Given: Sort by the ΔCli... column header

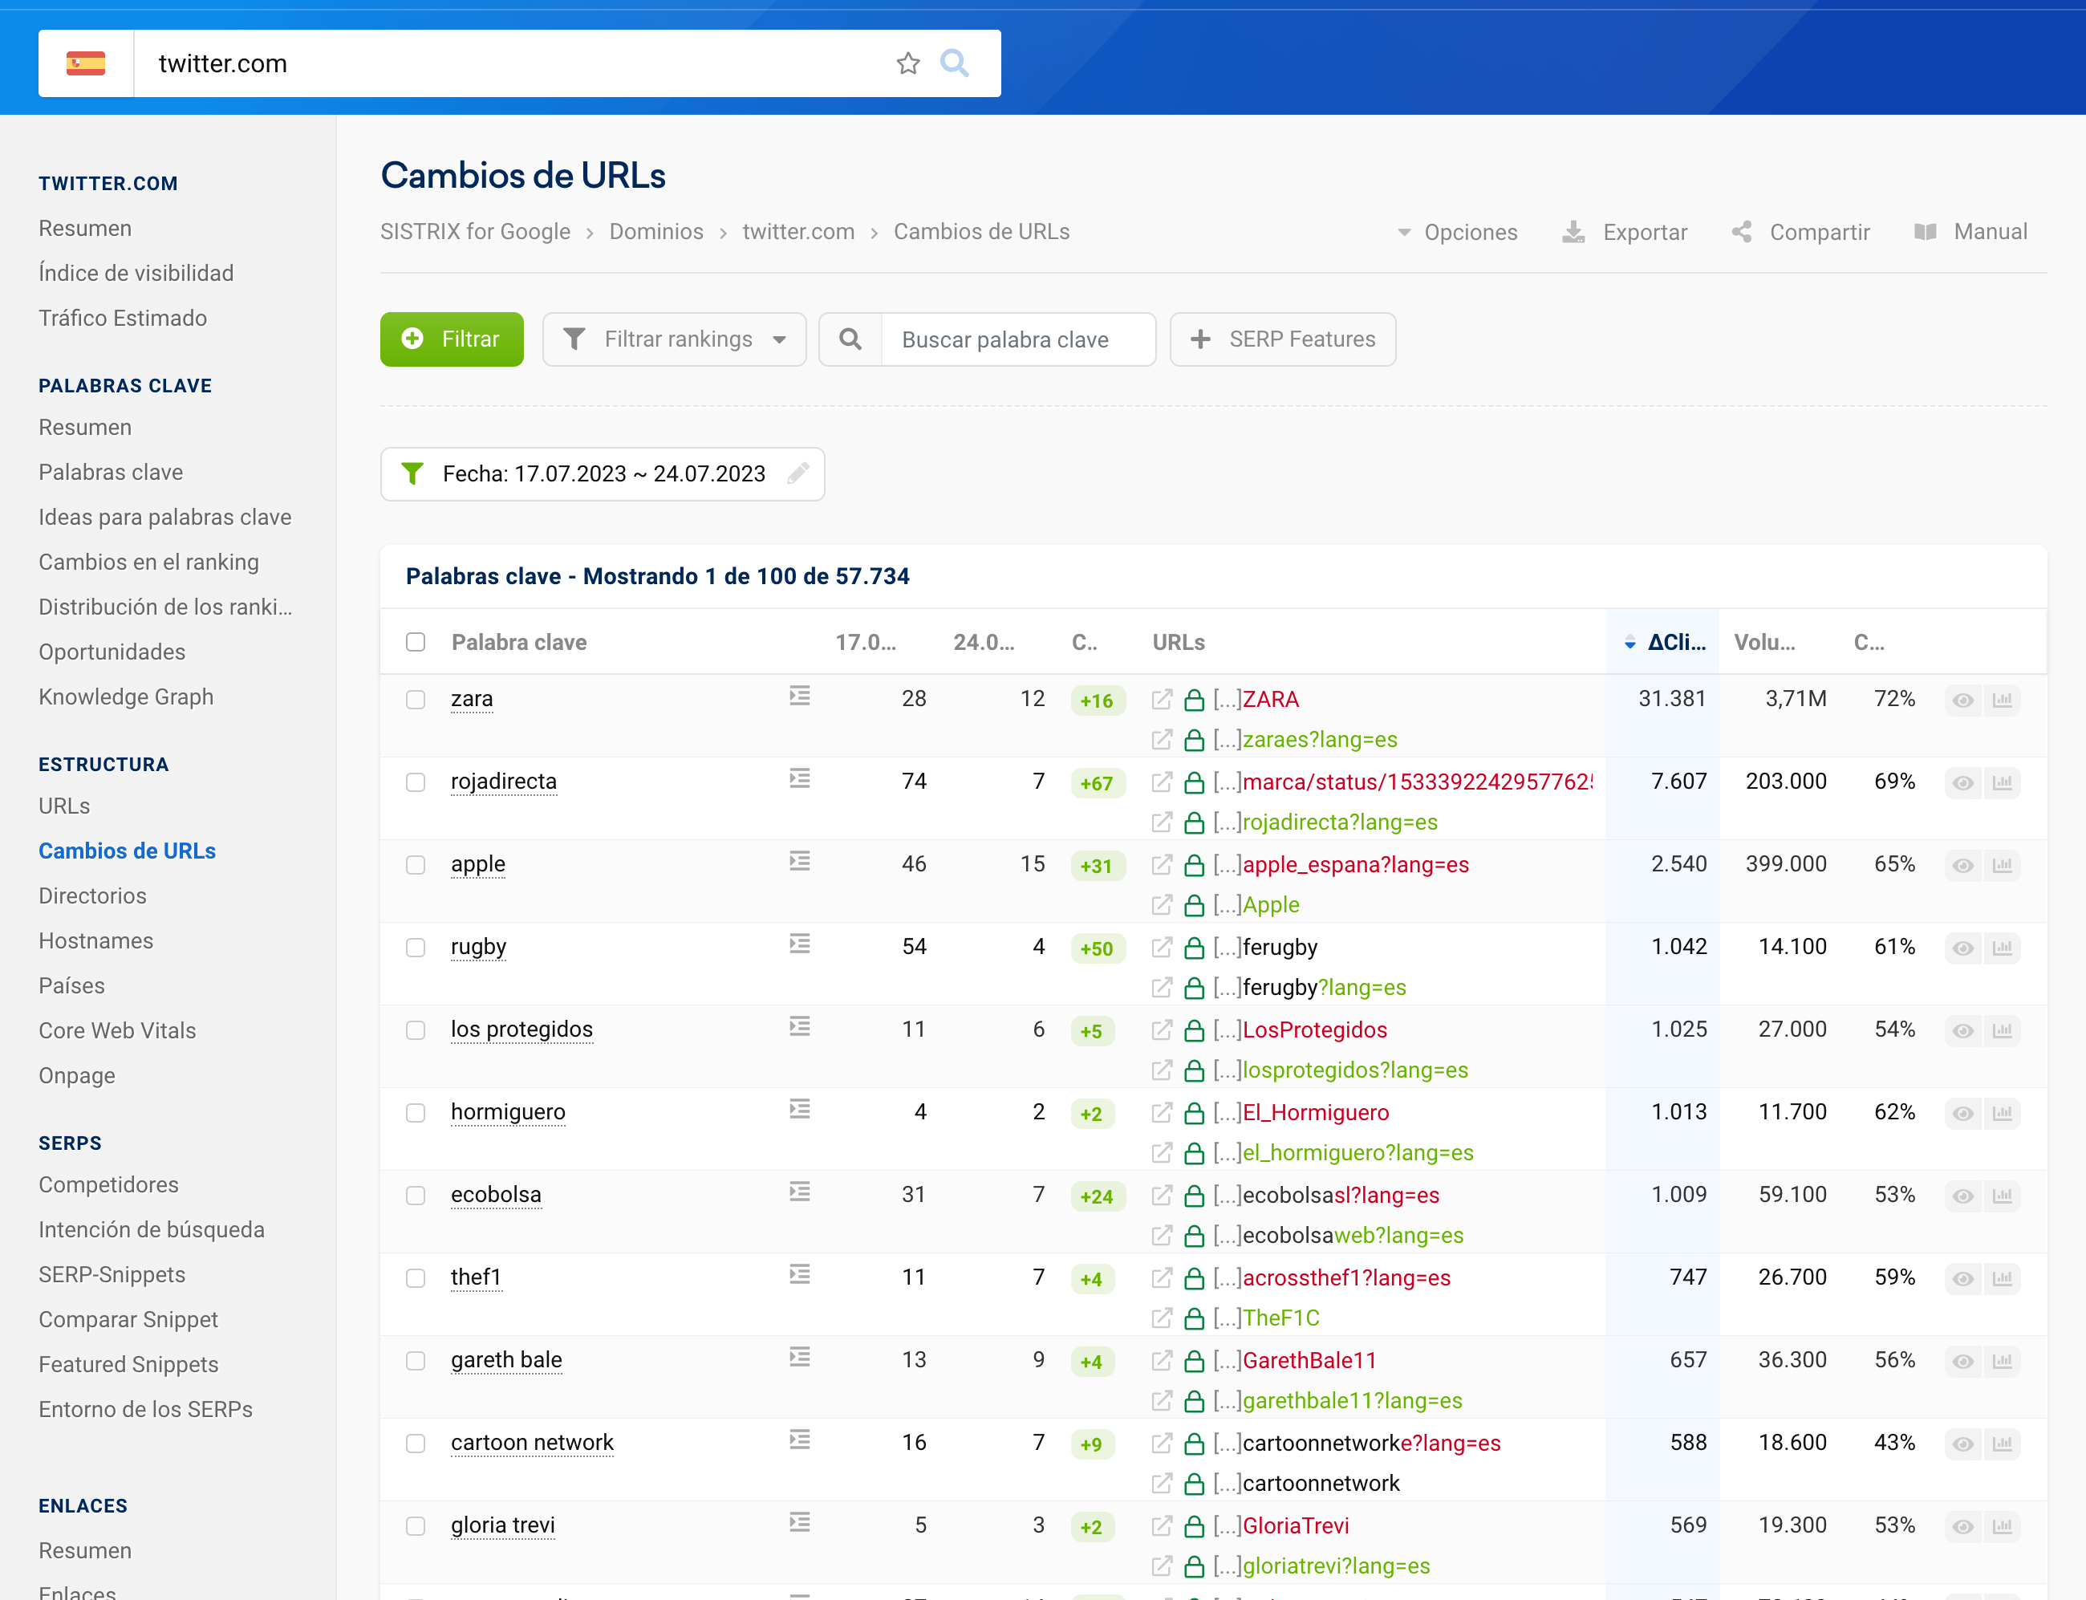Looking at the screenshot, I should pyautogui.click(x=1665, y=643).
